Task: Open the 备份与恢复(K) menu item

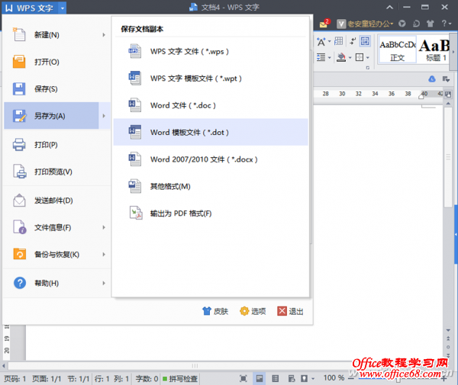Action: point(56,255)
